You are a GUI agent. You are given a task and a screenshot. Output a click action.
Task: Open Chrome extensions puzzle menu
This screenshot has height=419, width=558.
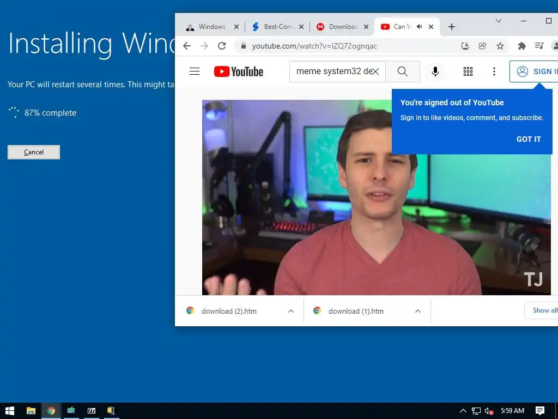521,46
